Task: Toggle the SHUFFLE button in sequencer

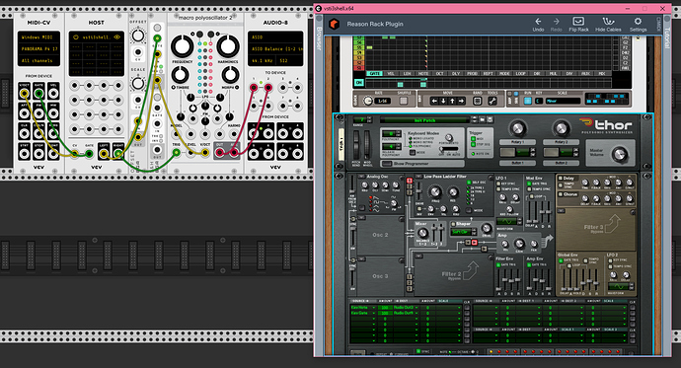Action: 404,101
